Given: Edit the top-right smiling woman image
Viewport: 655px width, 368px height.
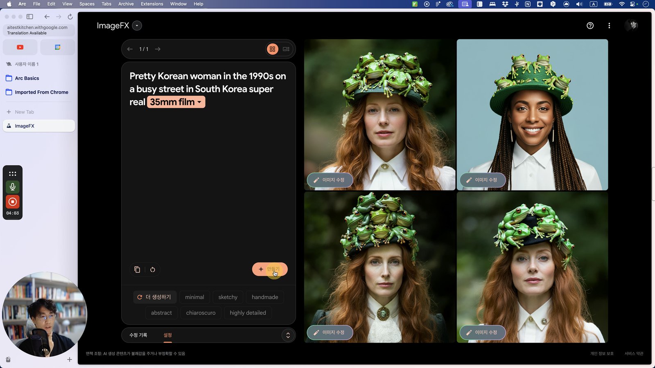Looking at the screenshot, I should 483,180.
